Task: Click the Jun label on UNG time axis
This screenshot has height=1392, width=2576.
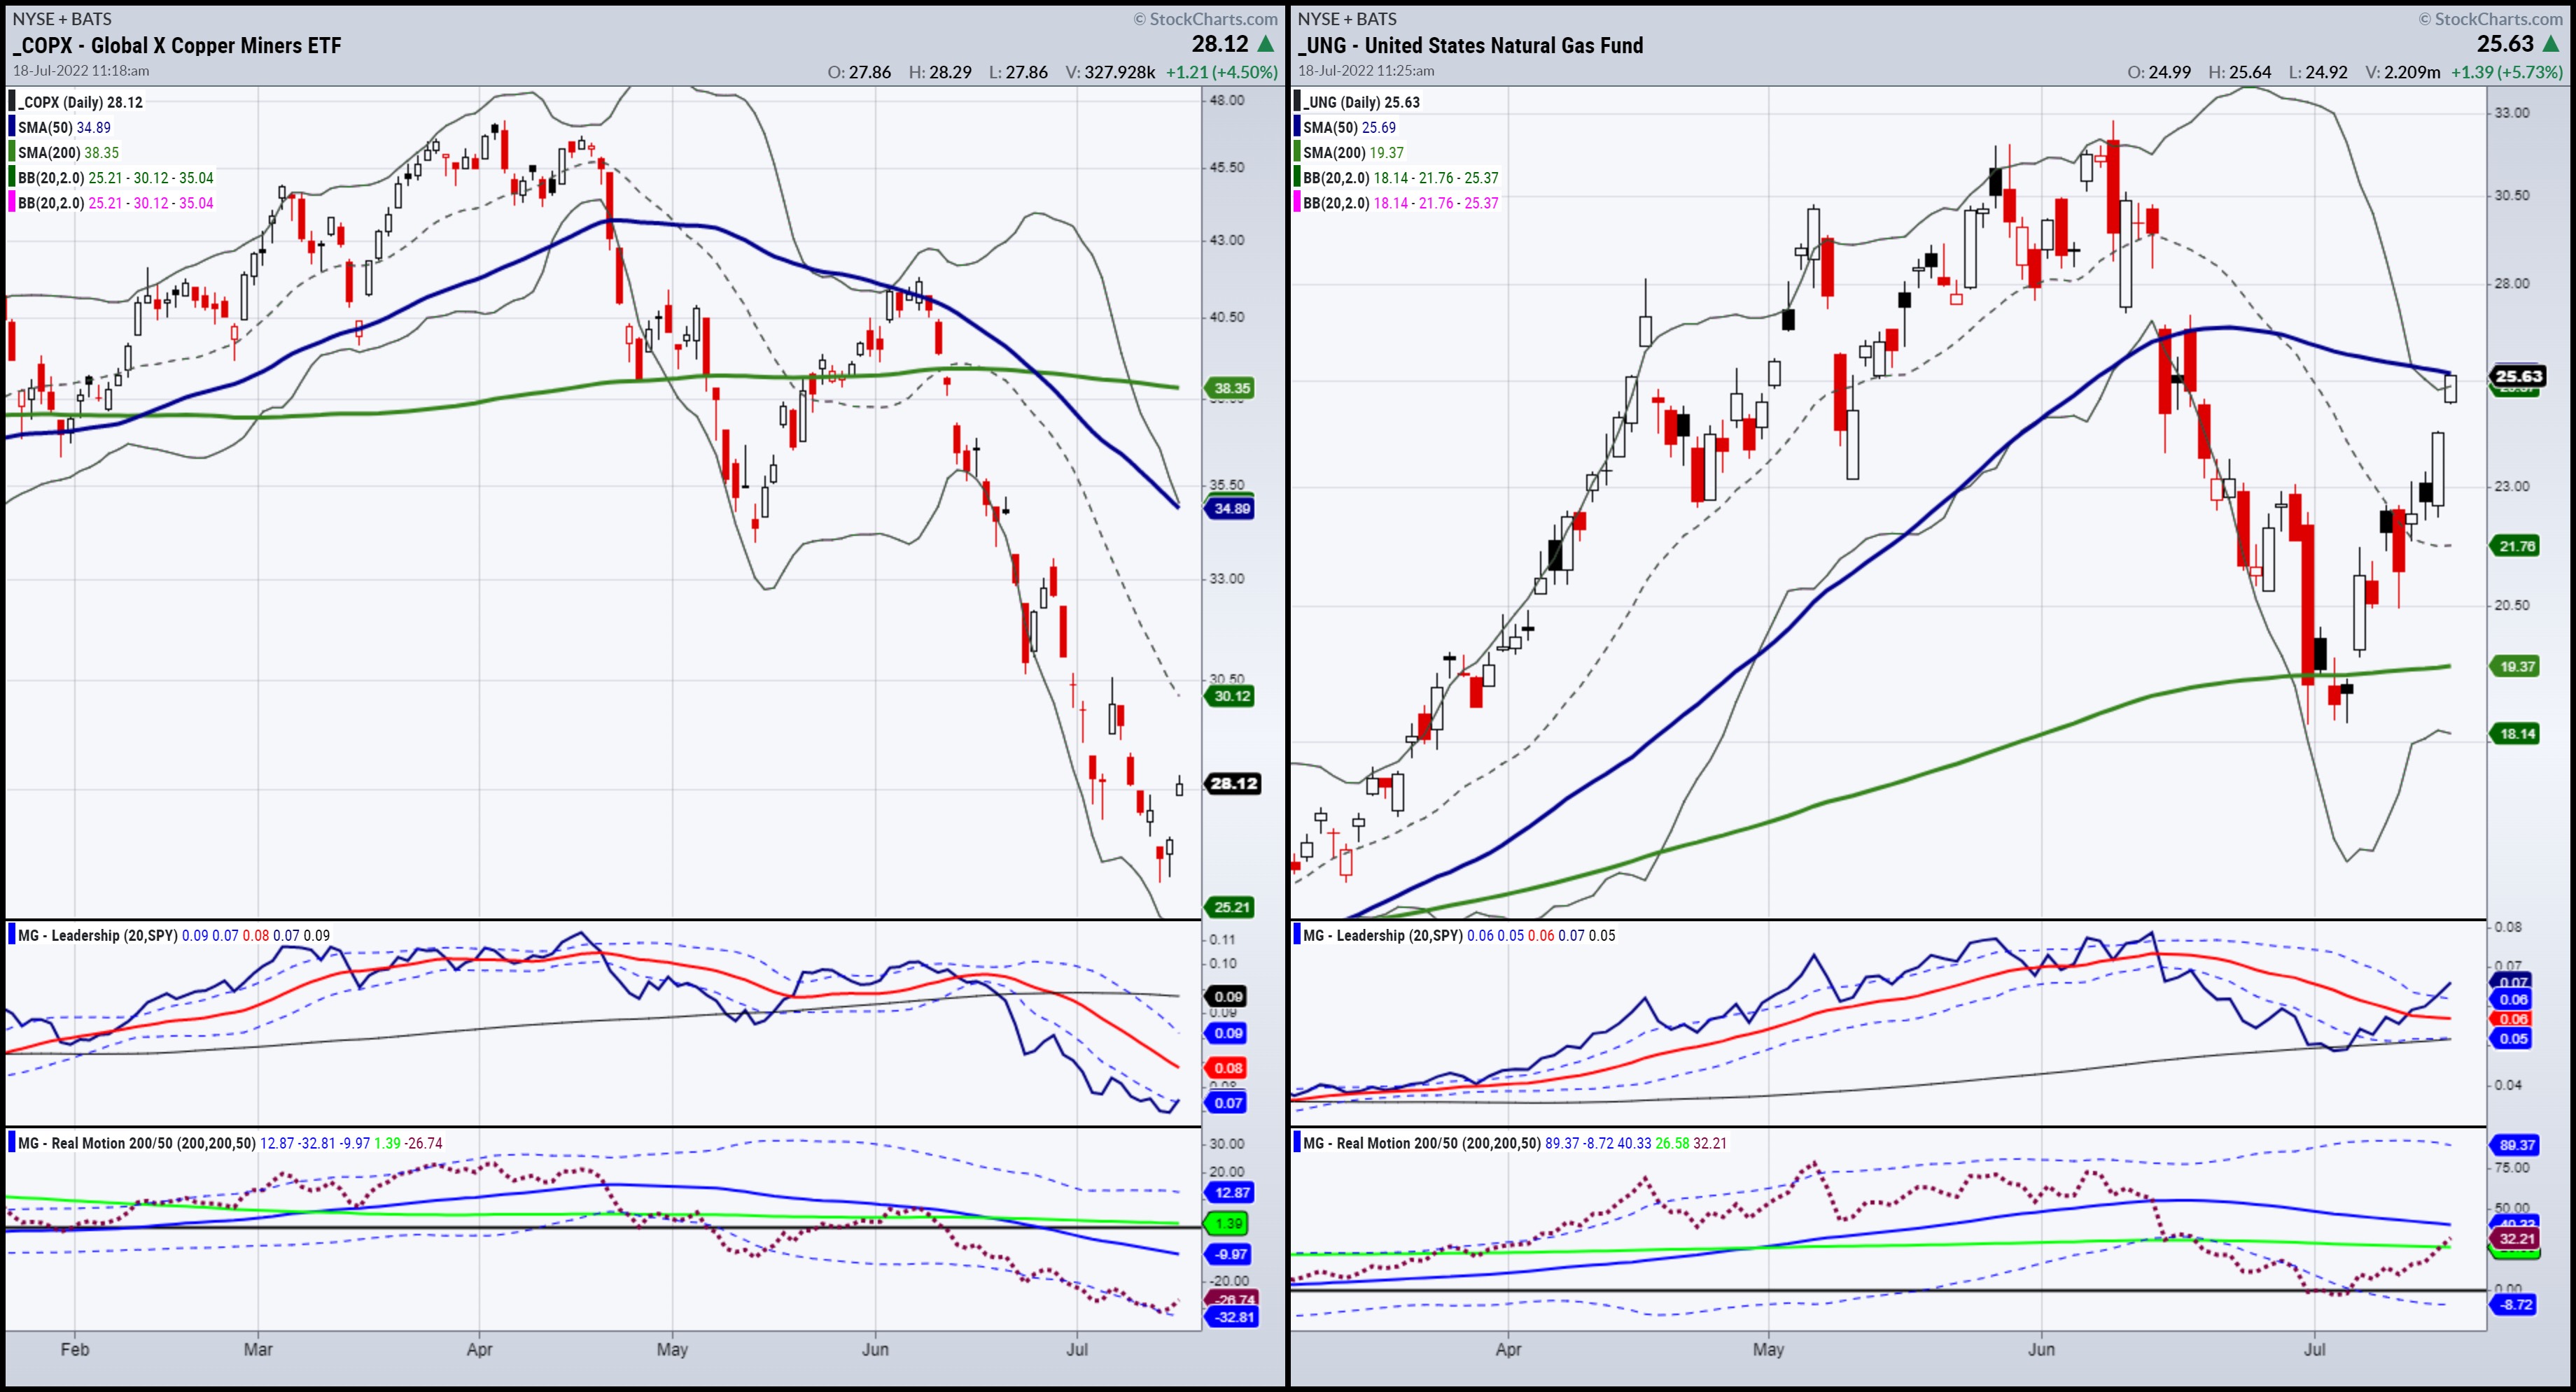Action: [2041, 1349]
